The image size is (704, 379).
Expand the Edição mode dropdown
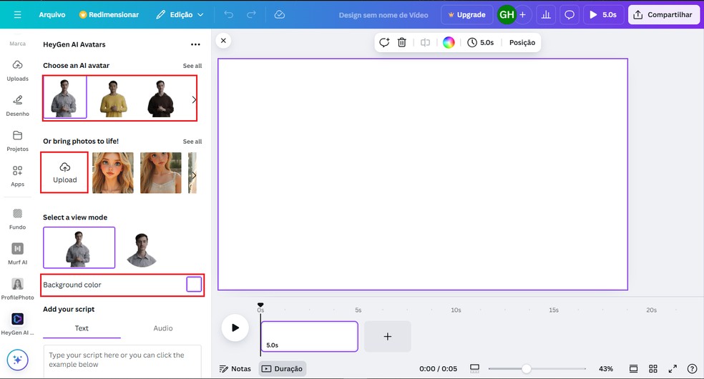coord(180,15)
